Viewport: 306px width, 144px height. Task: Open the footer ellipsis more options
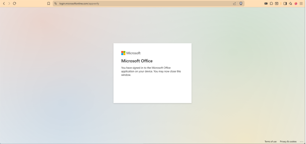302,142
